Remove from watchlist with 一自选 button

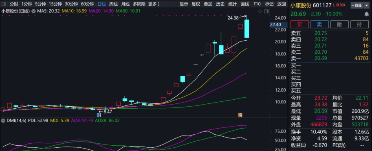[357, 5]
